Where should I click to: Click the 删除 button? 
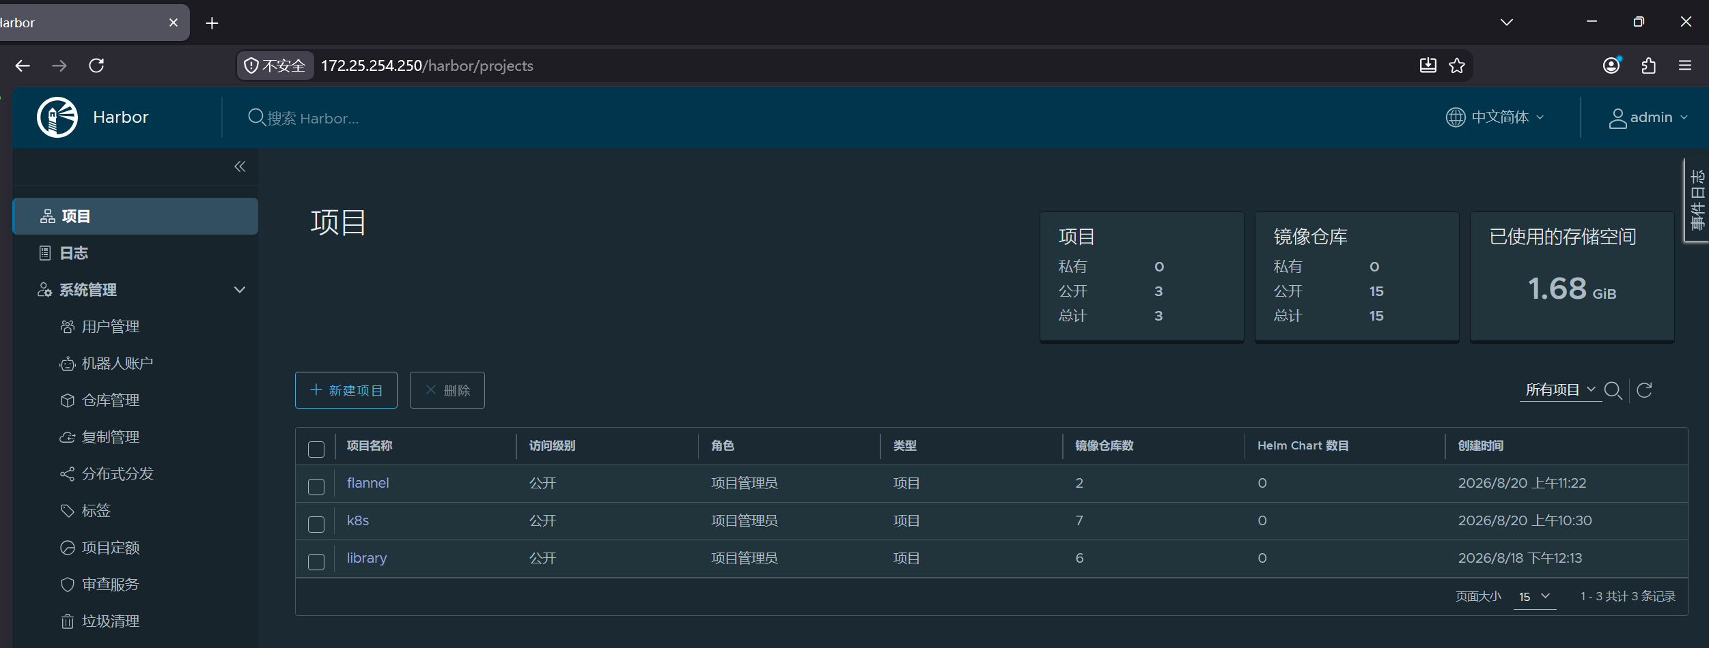[447, 390]
